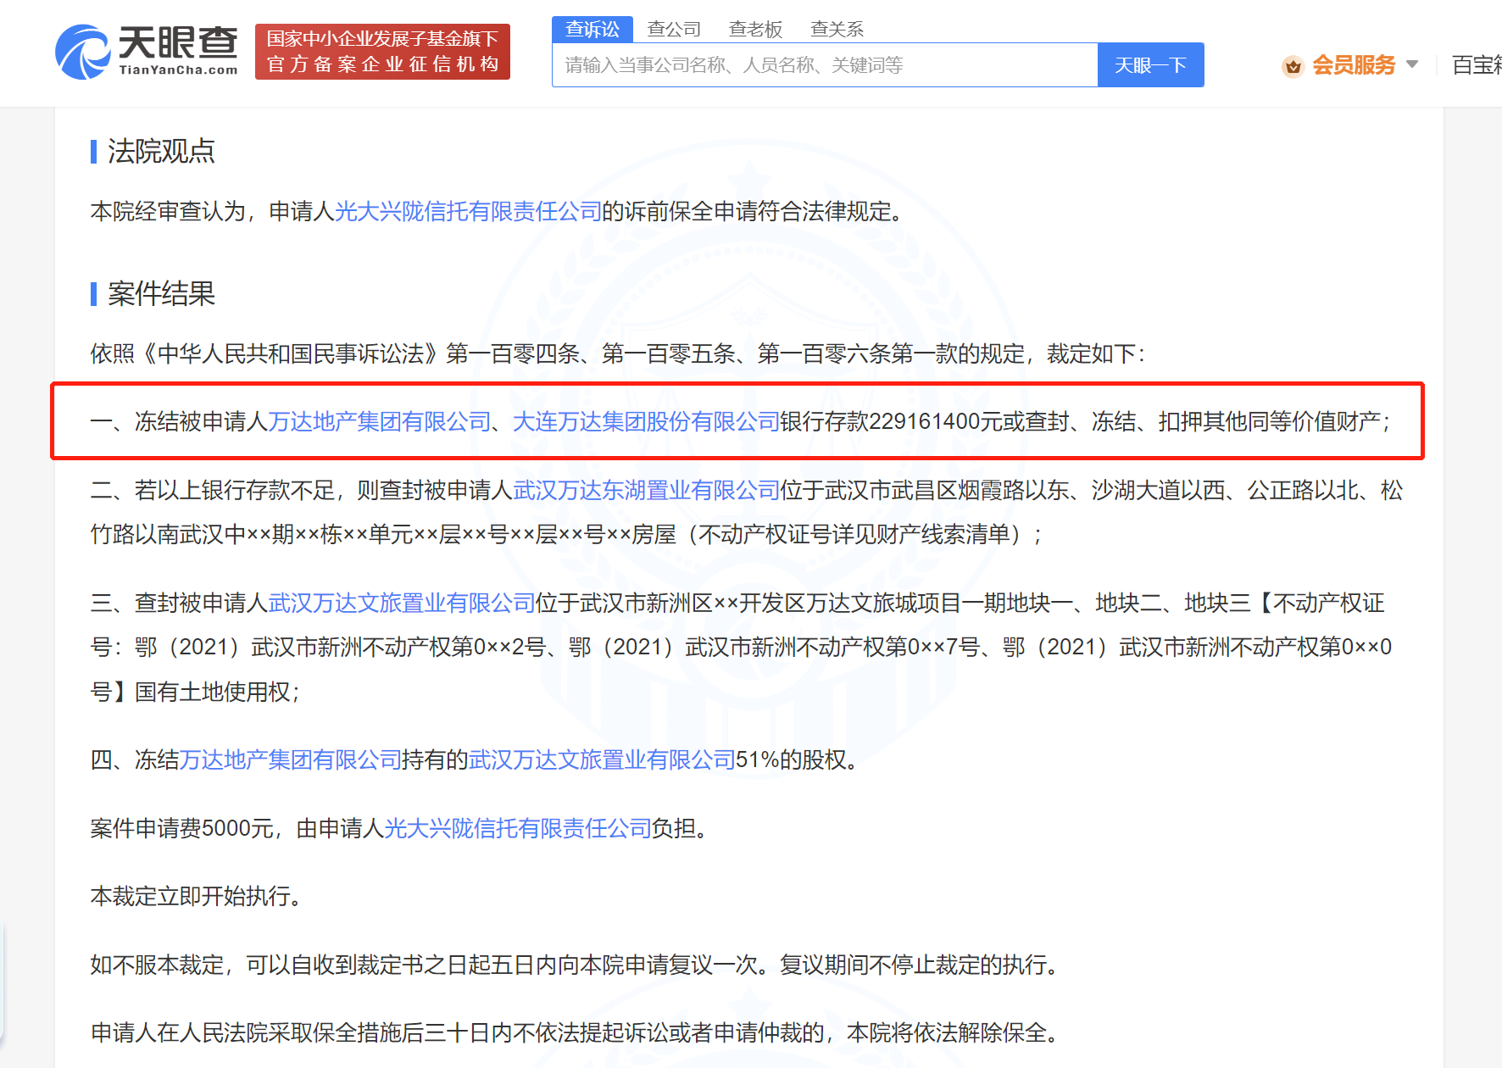
Task: Open the 查关系 tab
Action: pos(837,29)
